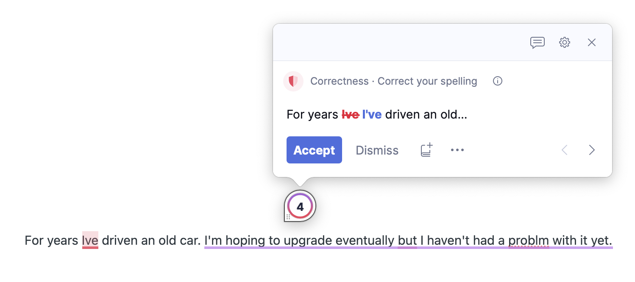The image size is (635, 282).
Task: Open the feedback speech bubble icon
Action: [538, 42]
